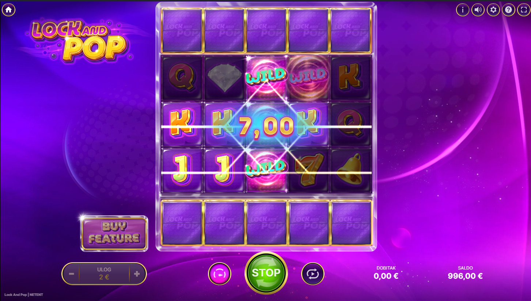Viewport: 531px width, 301px height.
Task: Click the red seven symbol
Action: [x=308, y=170]
